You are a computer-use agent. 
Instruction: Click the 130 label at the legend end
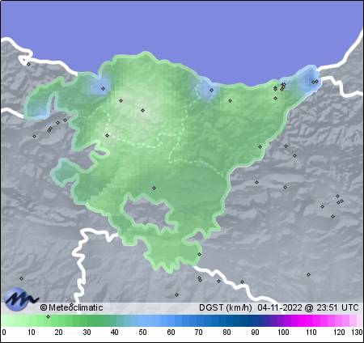click(358, 332)
